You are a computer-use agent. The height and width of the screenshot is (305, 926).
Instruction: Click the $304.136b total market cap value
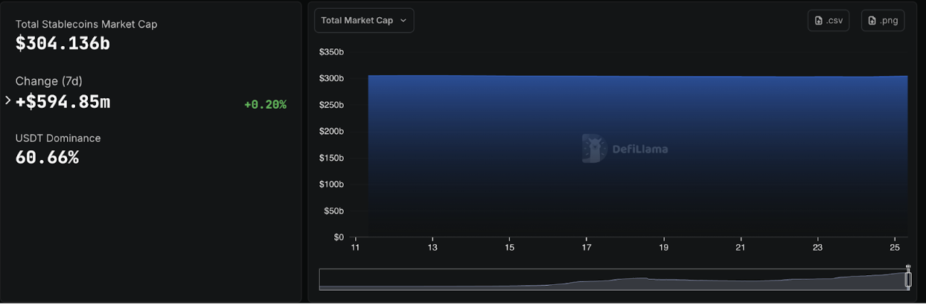(63, 44)
